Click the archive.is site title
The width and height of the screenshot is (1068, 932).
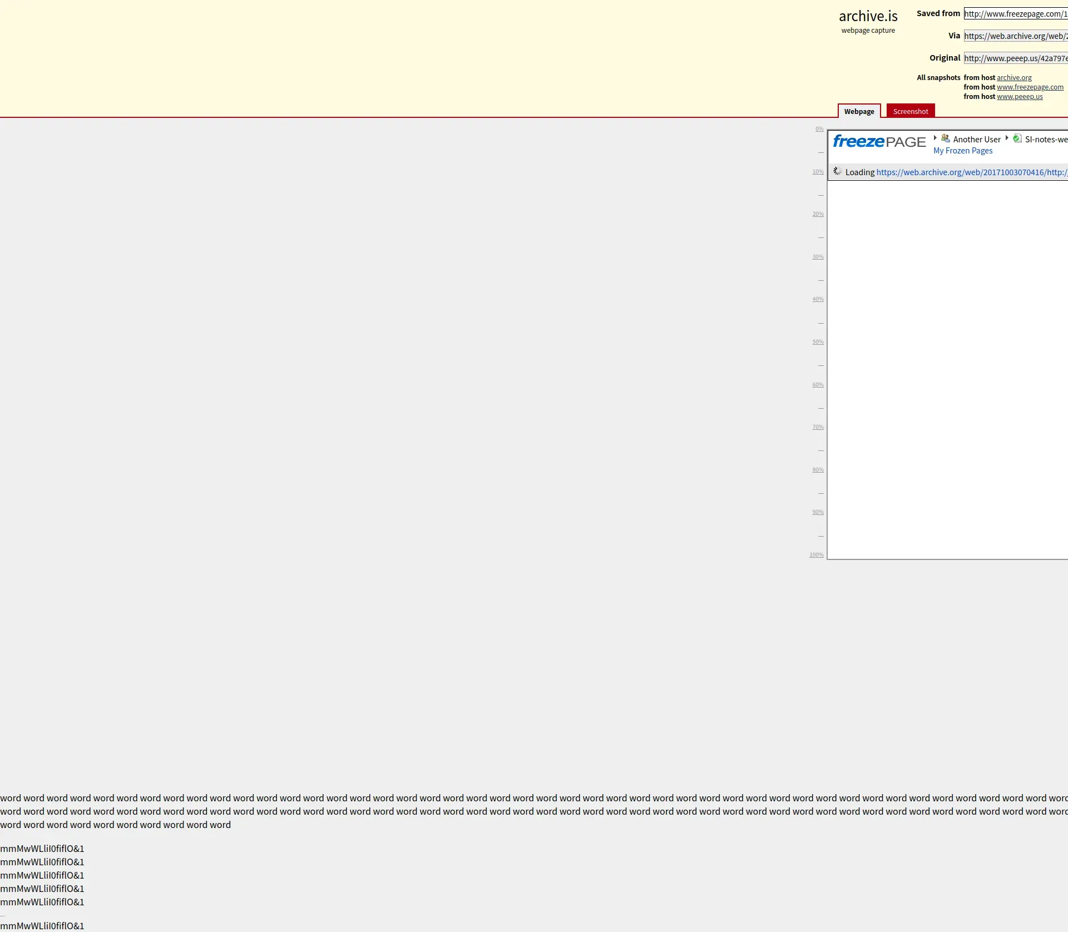pos(868,16)
